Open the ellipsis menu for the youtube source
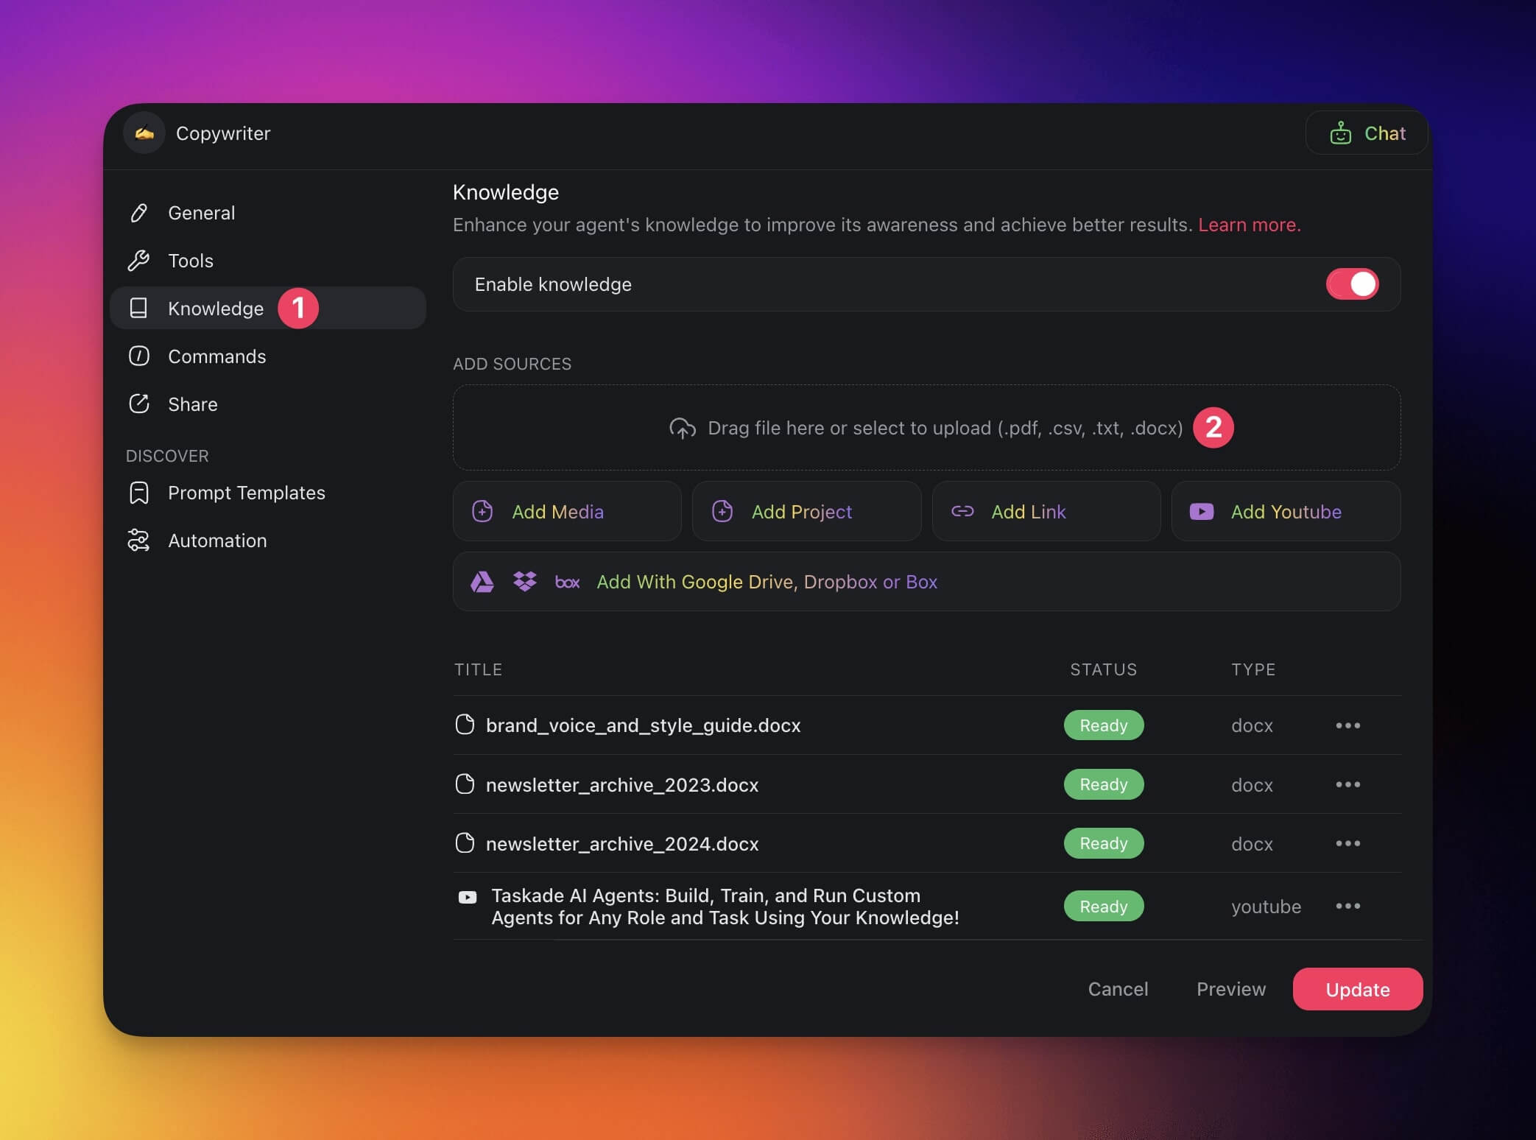 pyautogui.click(x=1347, y=906)
